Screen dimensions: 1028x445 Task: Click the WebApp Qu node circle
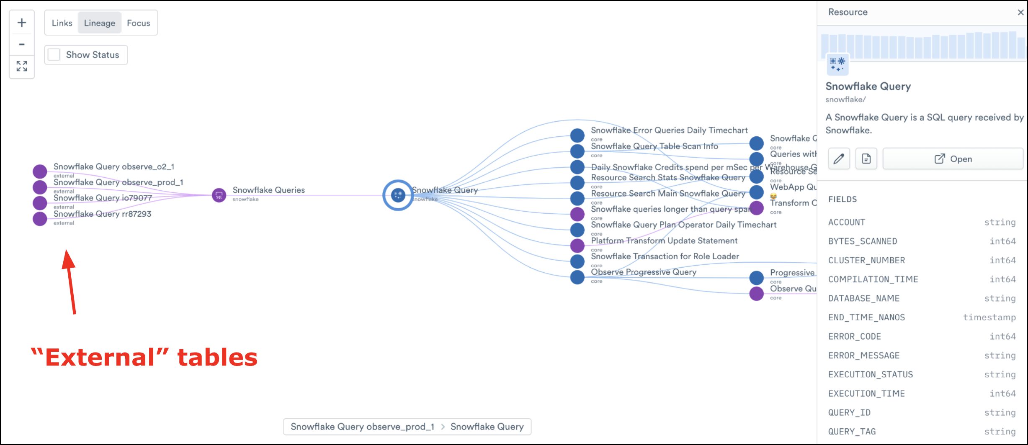point(756,192)
